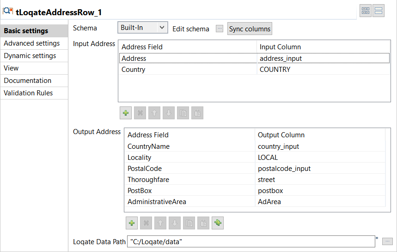Switch to the stacked (single-column) layout view
397x252 pixels.
(x=379, y=11)
